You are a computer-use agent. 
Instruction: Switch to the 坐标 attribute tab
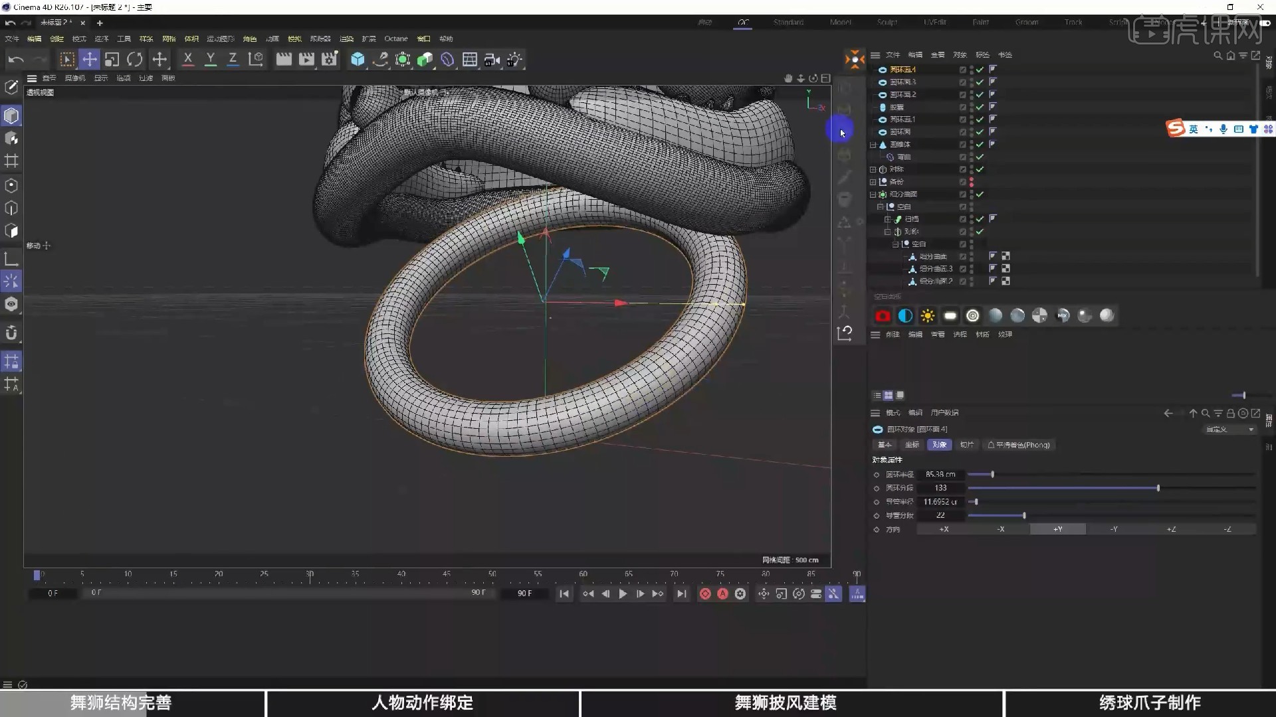click(x=912, y=445)
